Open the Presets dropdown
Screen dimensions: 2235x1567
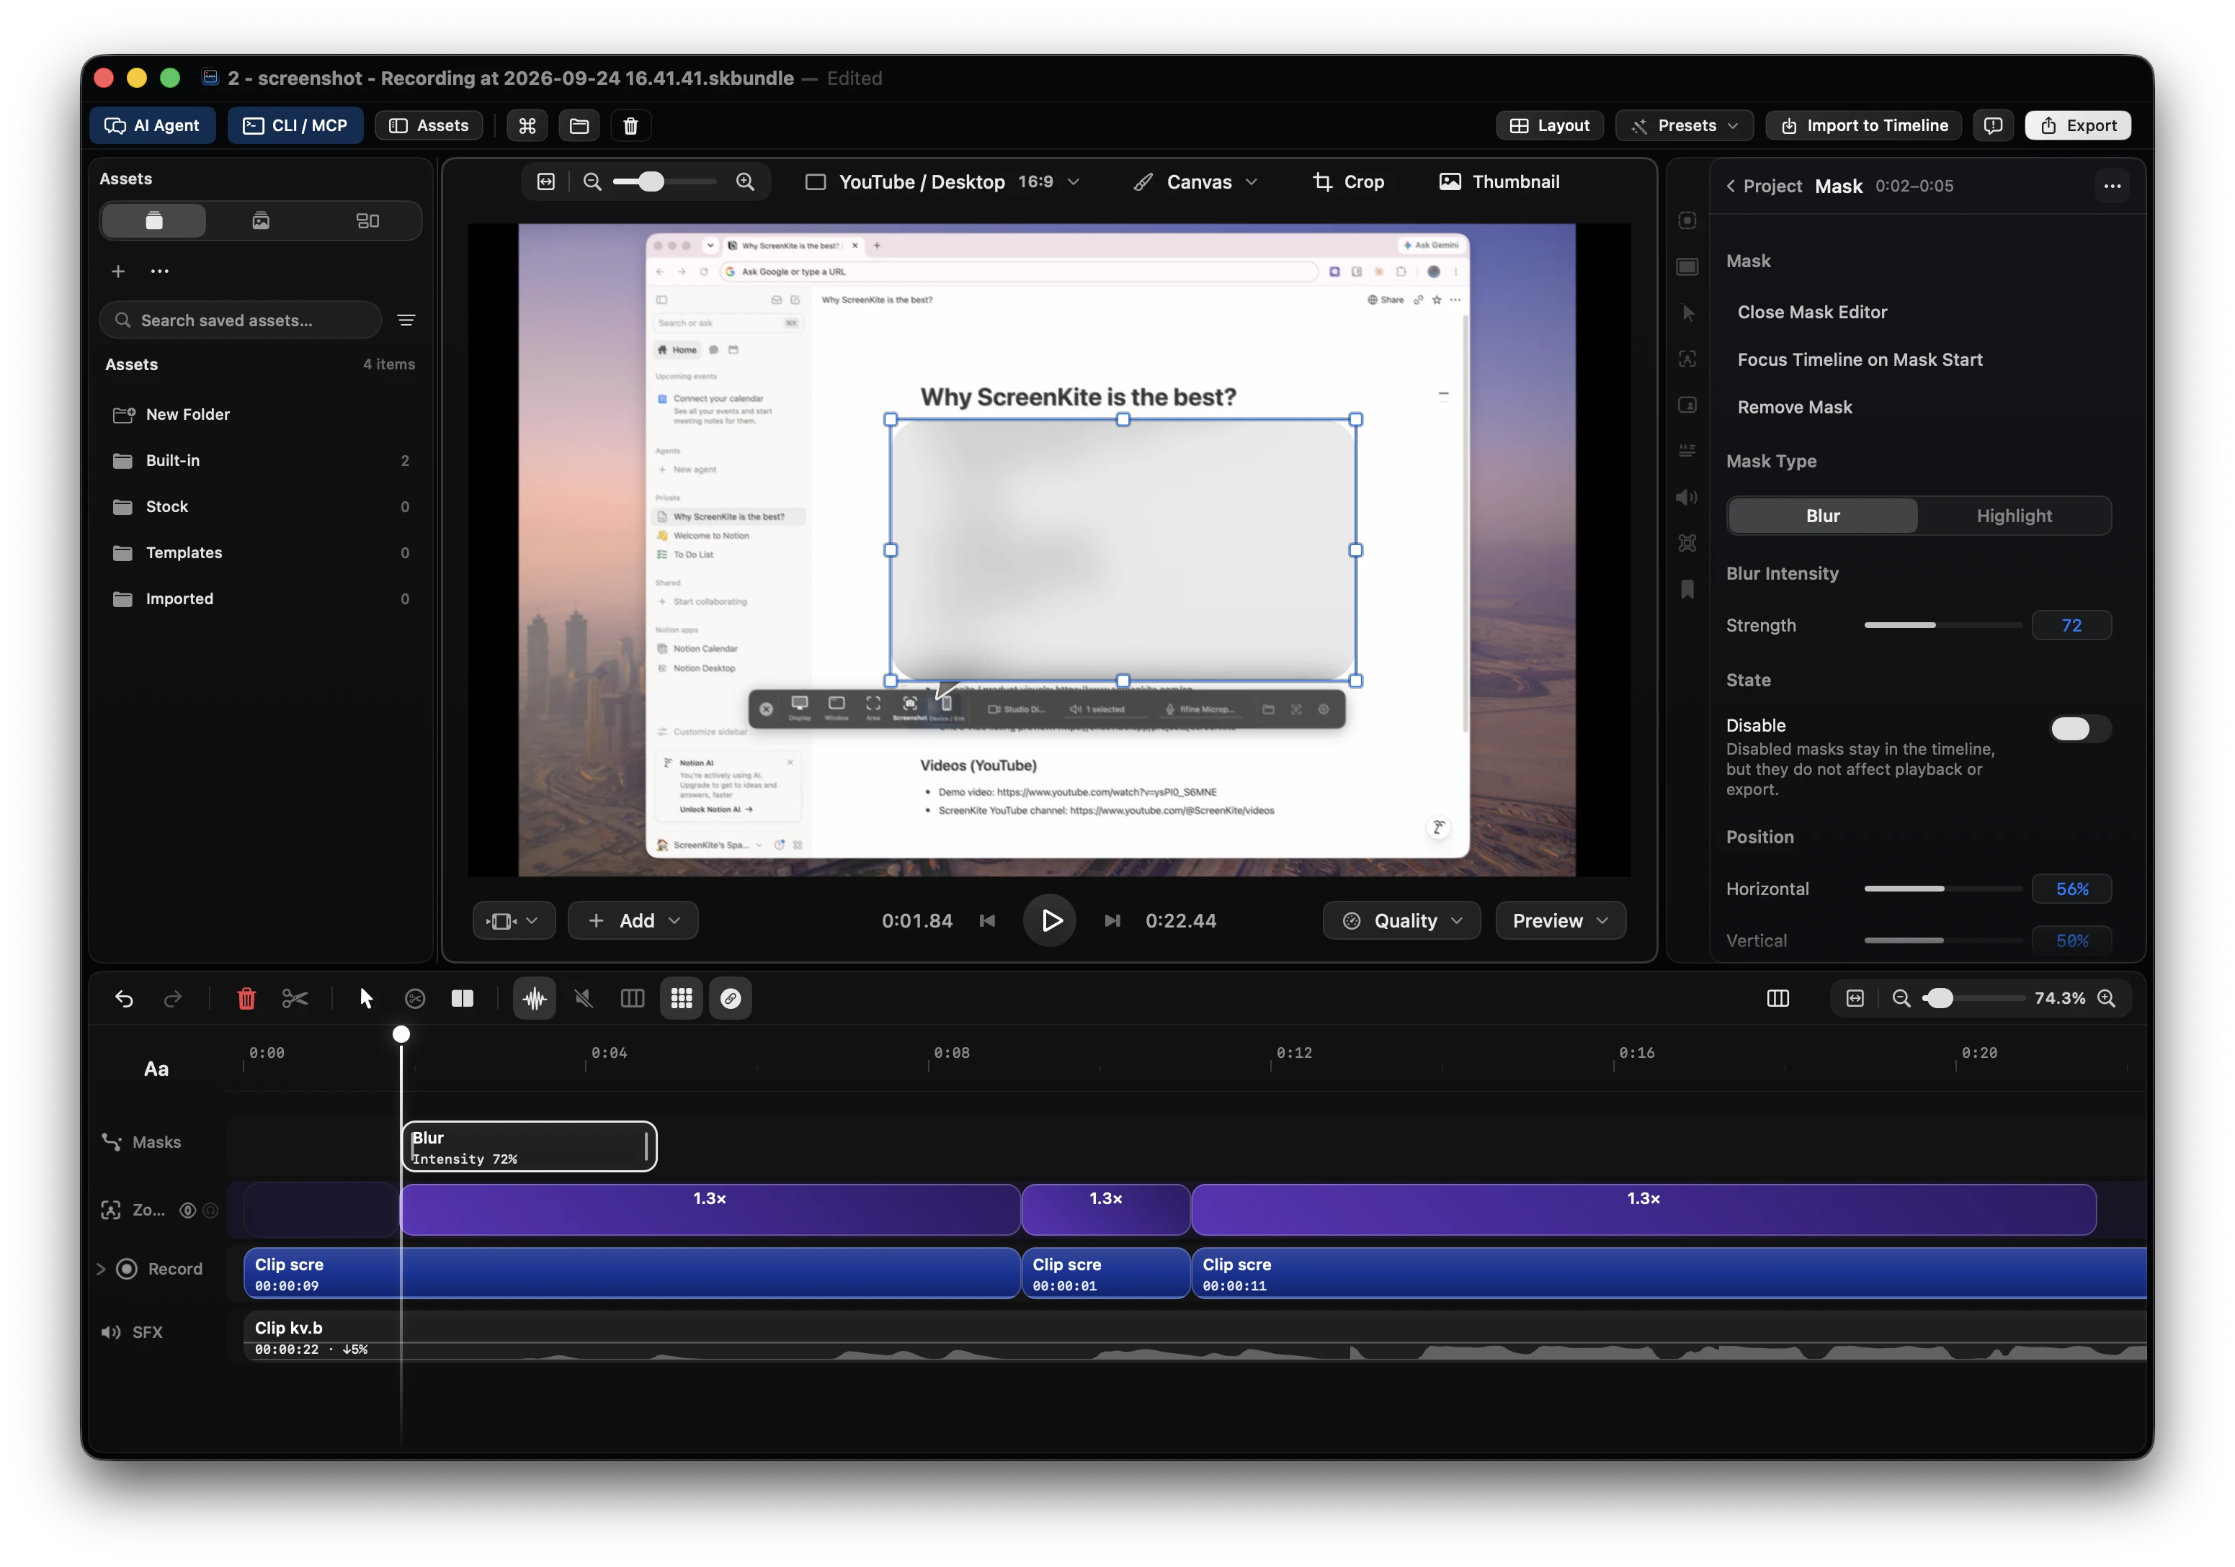coord(1684,125)
